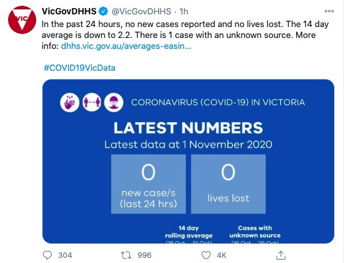352x263 pixels.
Task: Open the VicGovDHHS display name
Action: [69, 12]
